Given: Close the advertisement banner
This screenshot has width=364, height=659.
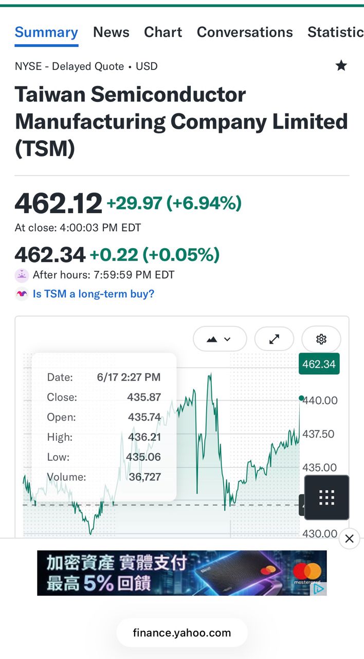Looking at the screenshot, I should click(x=349, y=539).
